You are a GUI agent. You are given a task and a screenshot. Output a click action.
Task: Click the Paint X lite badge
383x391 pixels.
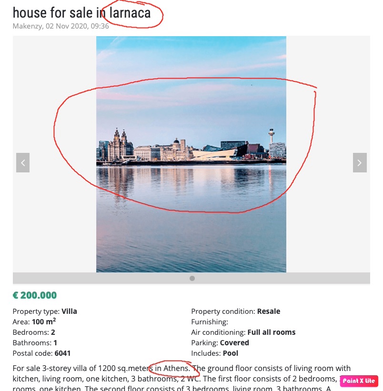coord(359,381)
